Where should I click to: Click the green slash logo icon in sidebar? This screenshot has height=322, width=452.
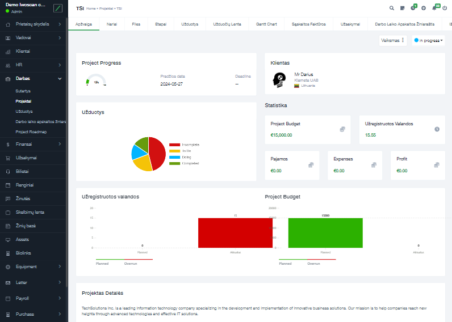point(58,9)
